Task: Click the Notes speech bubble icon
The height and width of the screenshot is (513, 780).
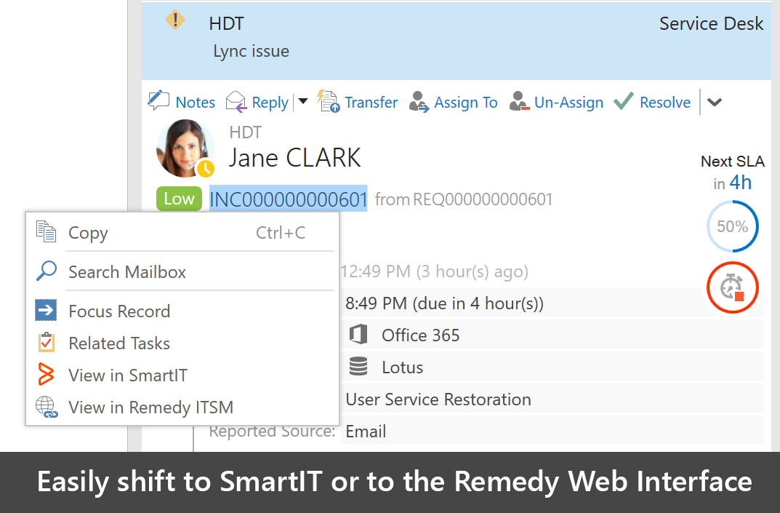Action: tap(158, 101)
